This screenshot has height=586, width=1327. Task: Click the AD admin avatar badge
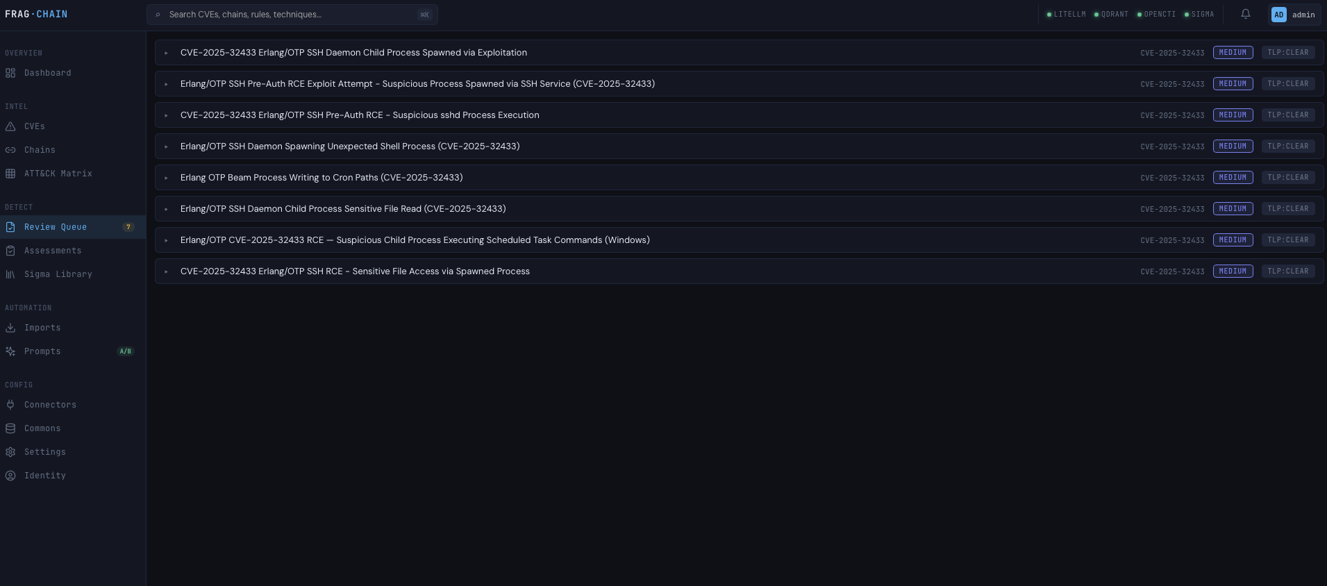click(x=1279, y=15)
